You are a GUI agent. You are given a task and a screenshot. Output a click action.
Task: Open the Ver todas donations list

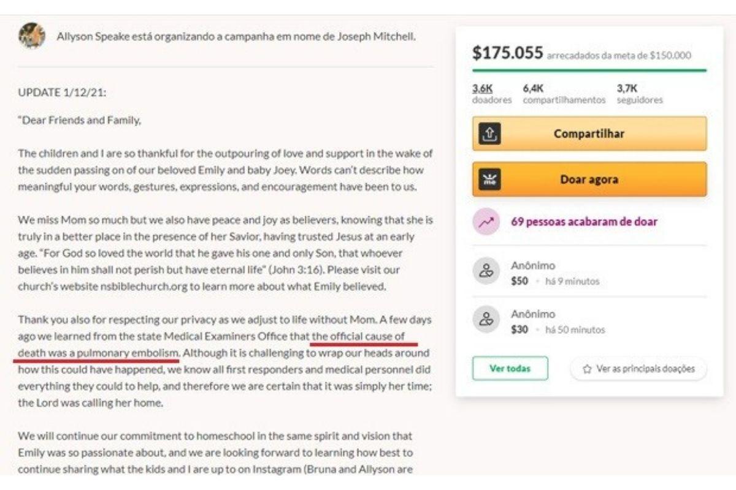[510, 369]
